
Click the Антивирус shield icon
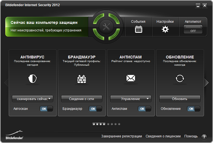(32, 78)
